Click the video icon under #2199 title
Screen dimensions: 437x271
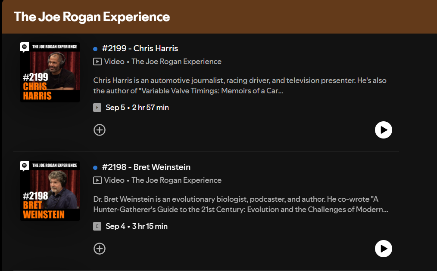97,62
